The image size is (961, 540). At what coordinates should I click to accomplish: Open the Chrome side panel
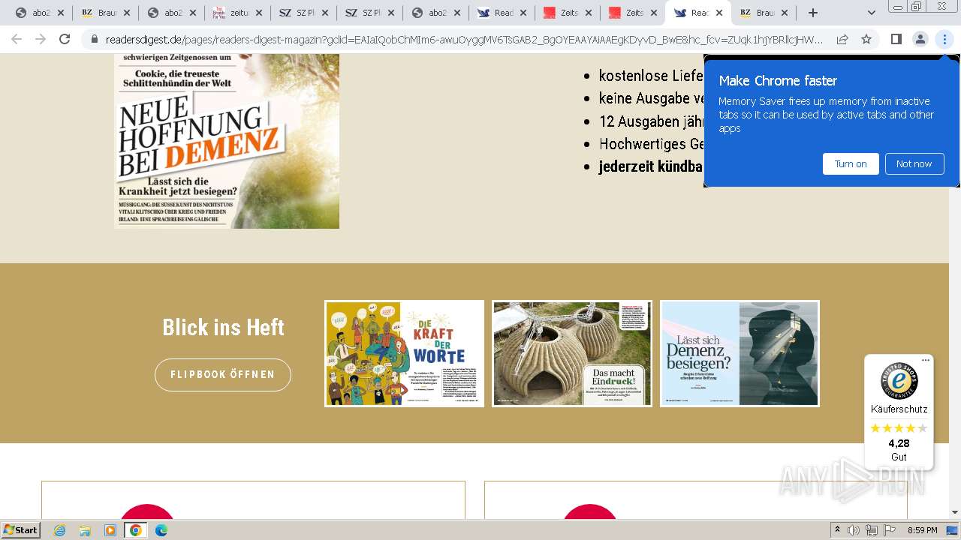[896, 39]
